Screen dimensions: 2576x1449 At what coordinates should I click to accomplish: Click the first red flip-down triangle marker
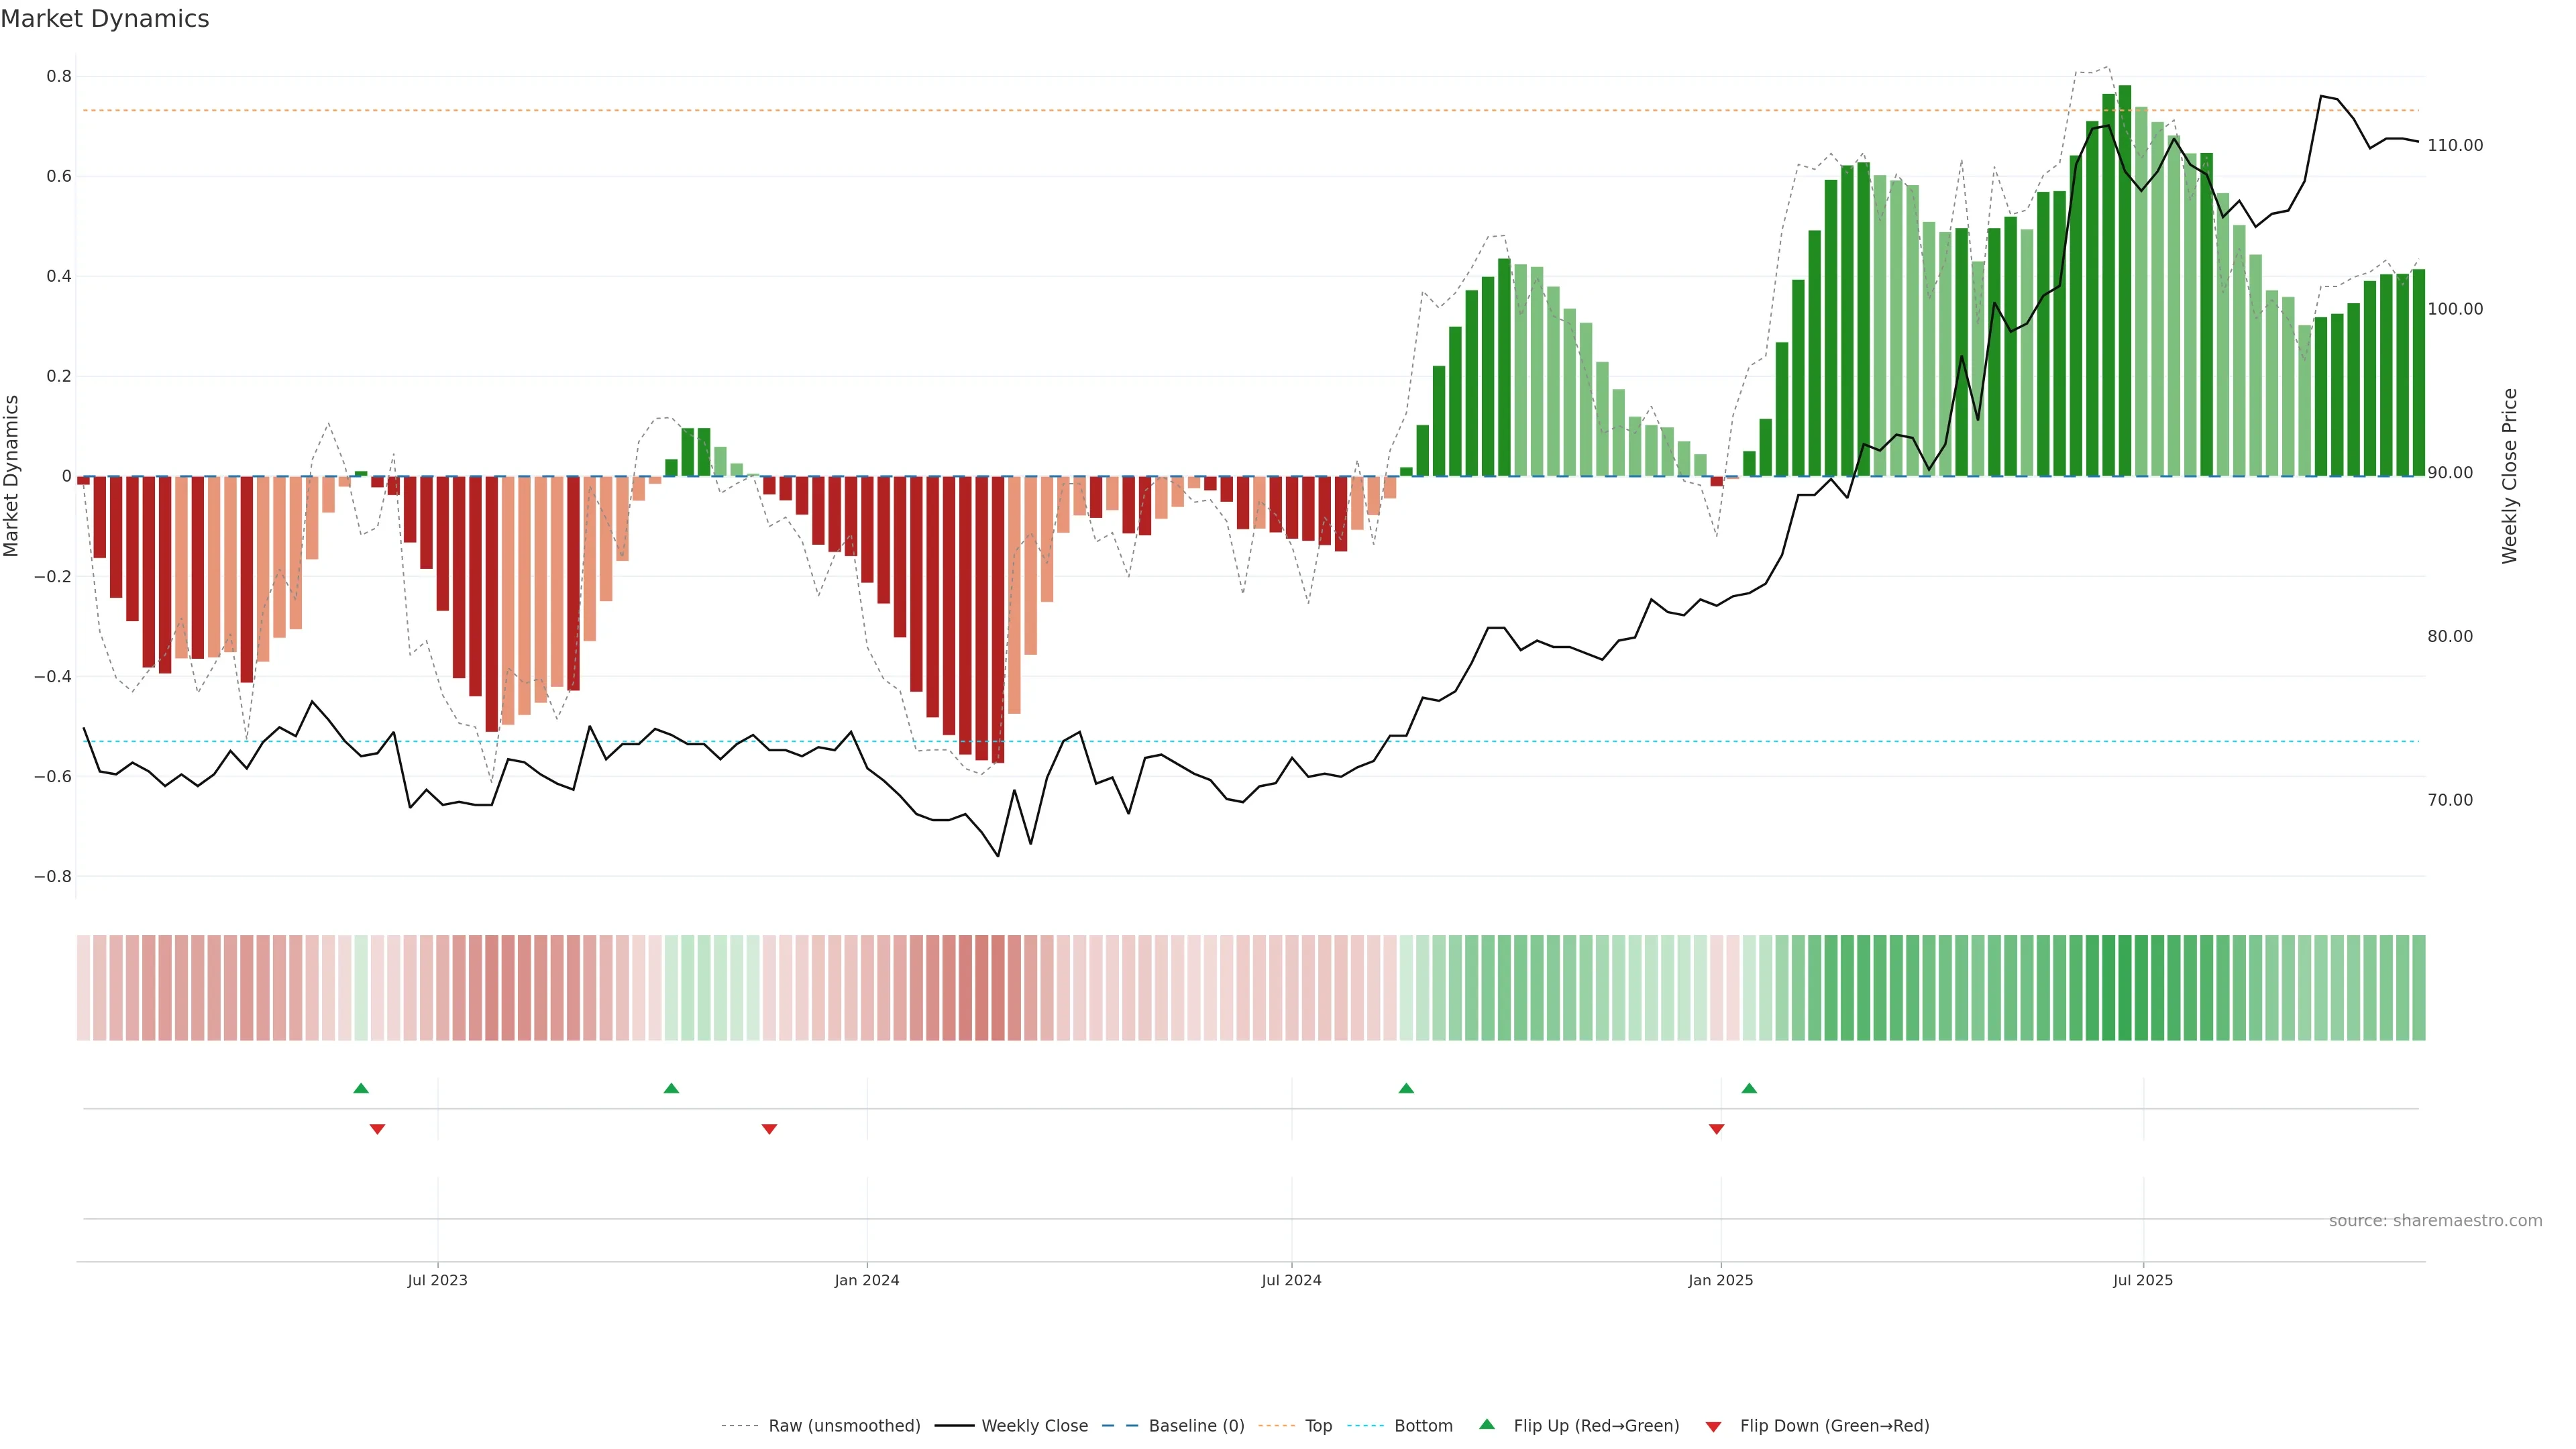[377, 1129]
